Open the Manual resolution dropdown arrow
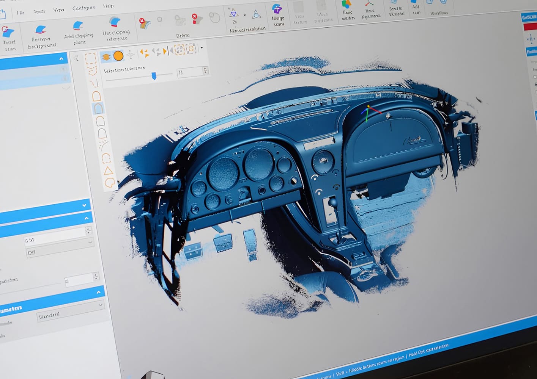Viewport: 537px width, 379px height. tap(244, 15)
